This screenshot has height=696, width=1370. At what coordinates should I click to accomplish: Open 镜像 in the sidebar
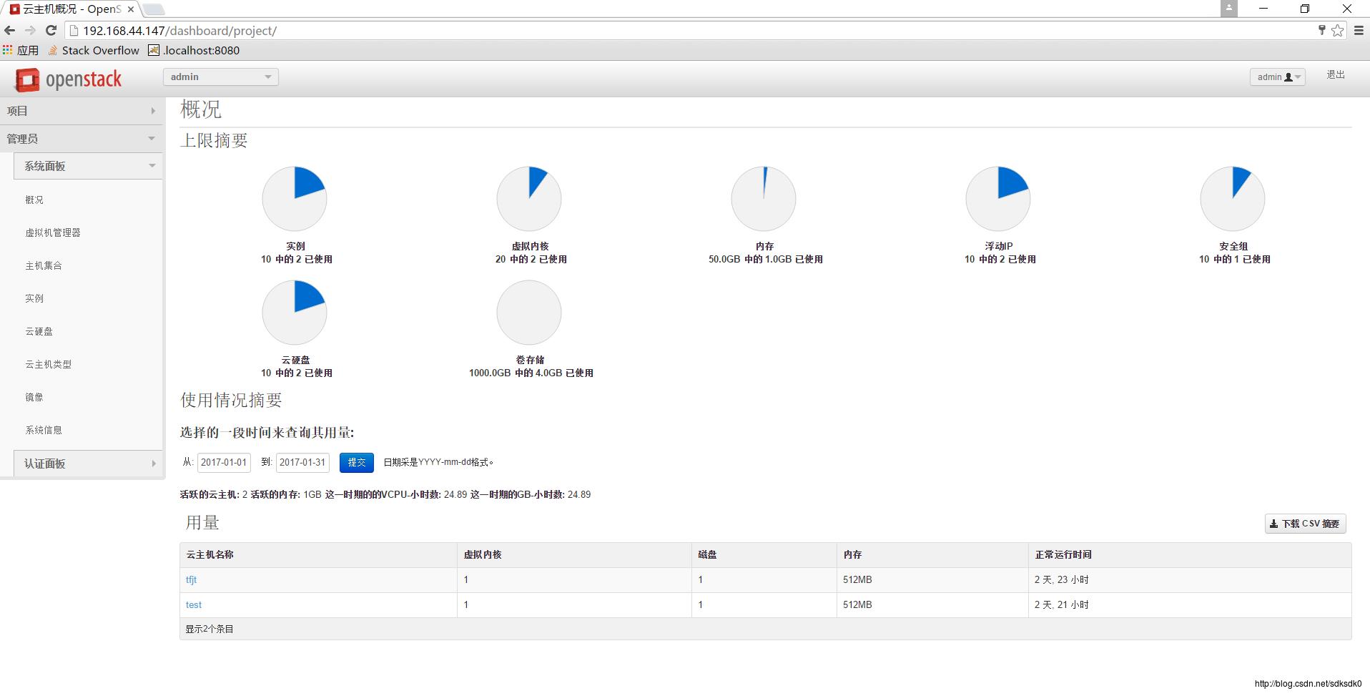(x=34, y=397)
